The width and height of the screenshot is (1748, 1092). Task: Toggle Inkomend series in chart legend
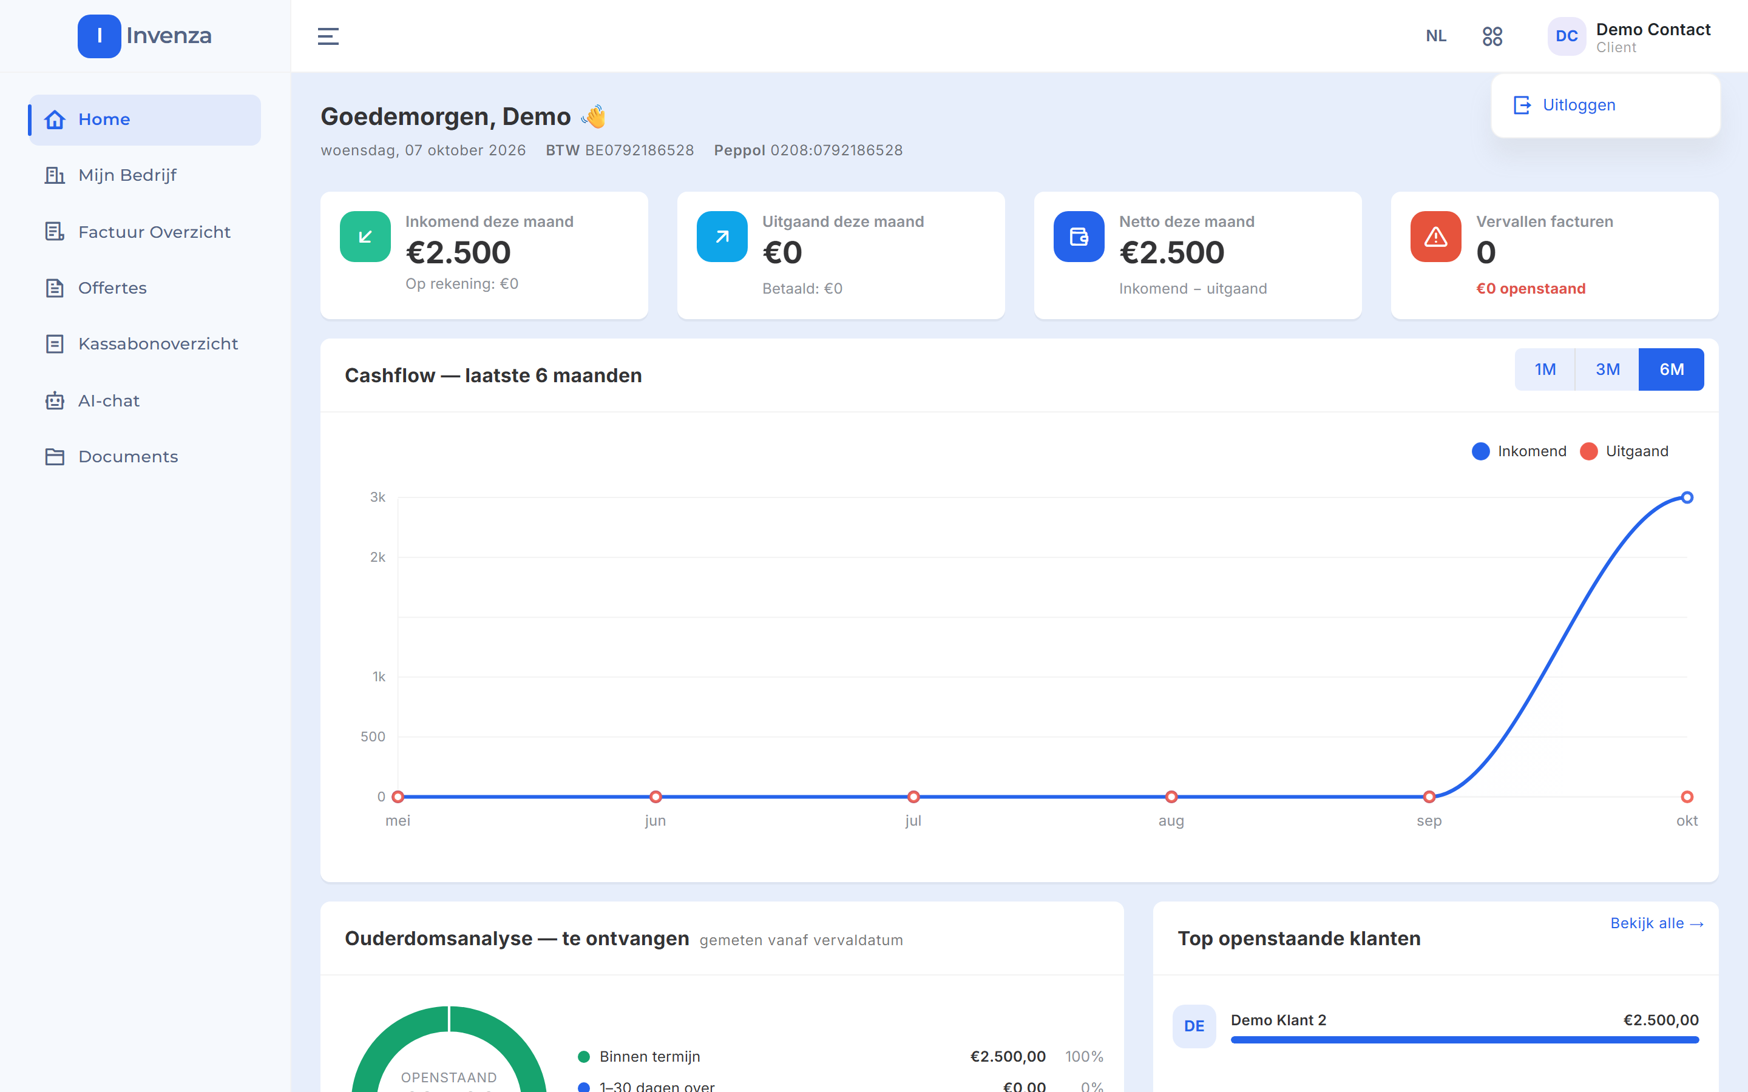pos(1519,451)
